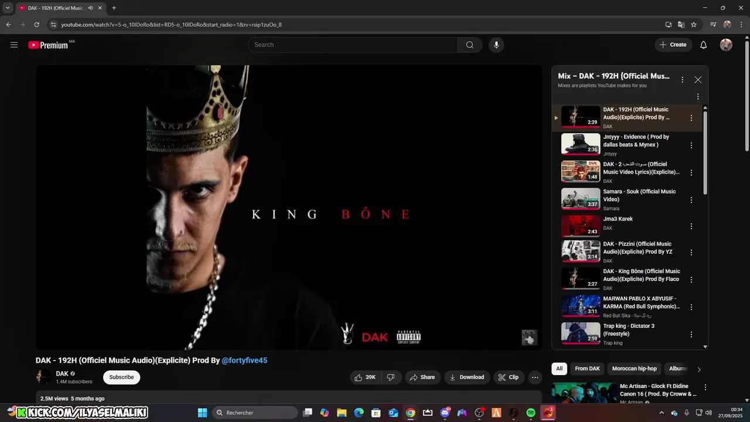Bookmark this page with the star icon
Viewport: 750px width, 422px height.
(694, 25)
